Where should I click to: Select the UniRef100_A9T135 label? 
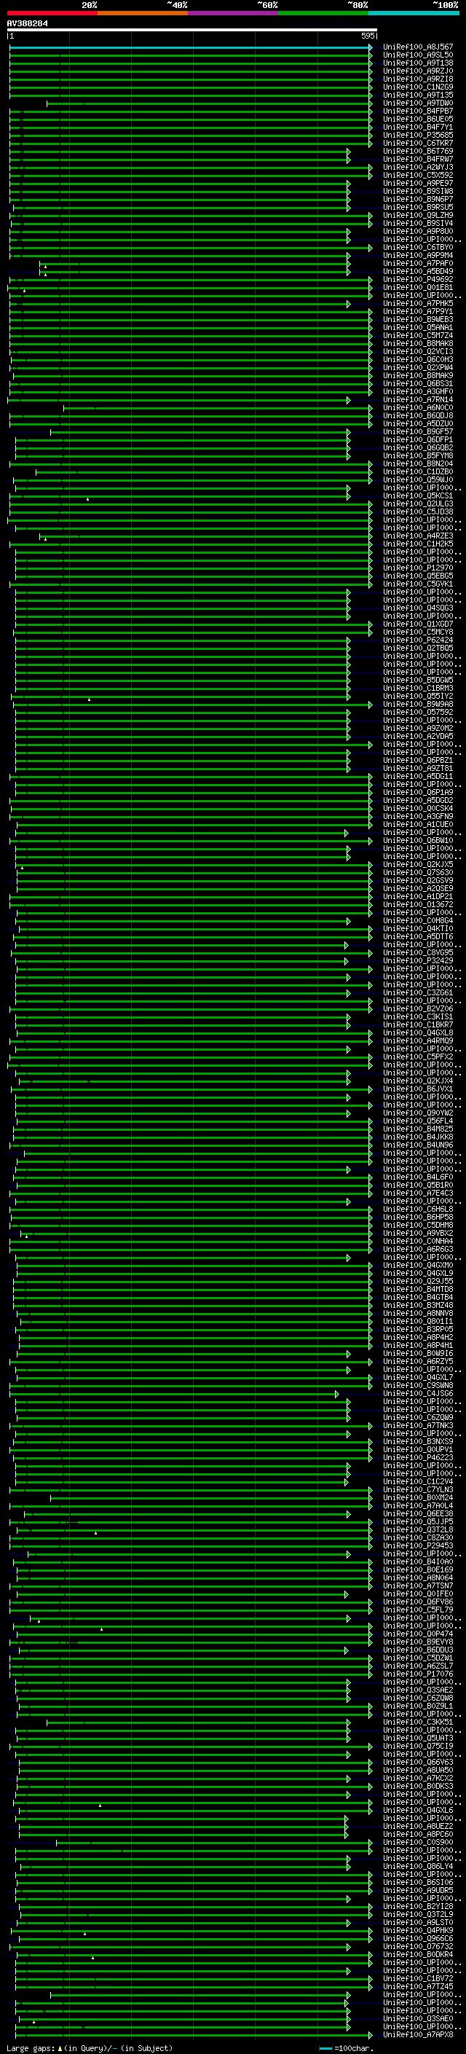[417, 95]
